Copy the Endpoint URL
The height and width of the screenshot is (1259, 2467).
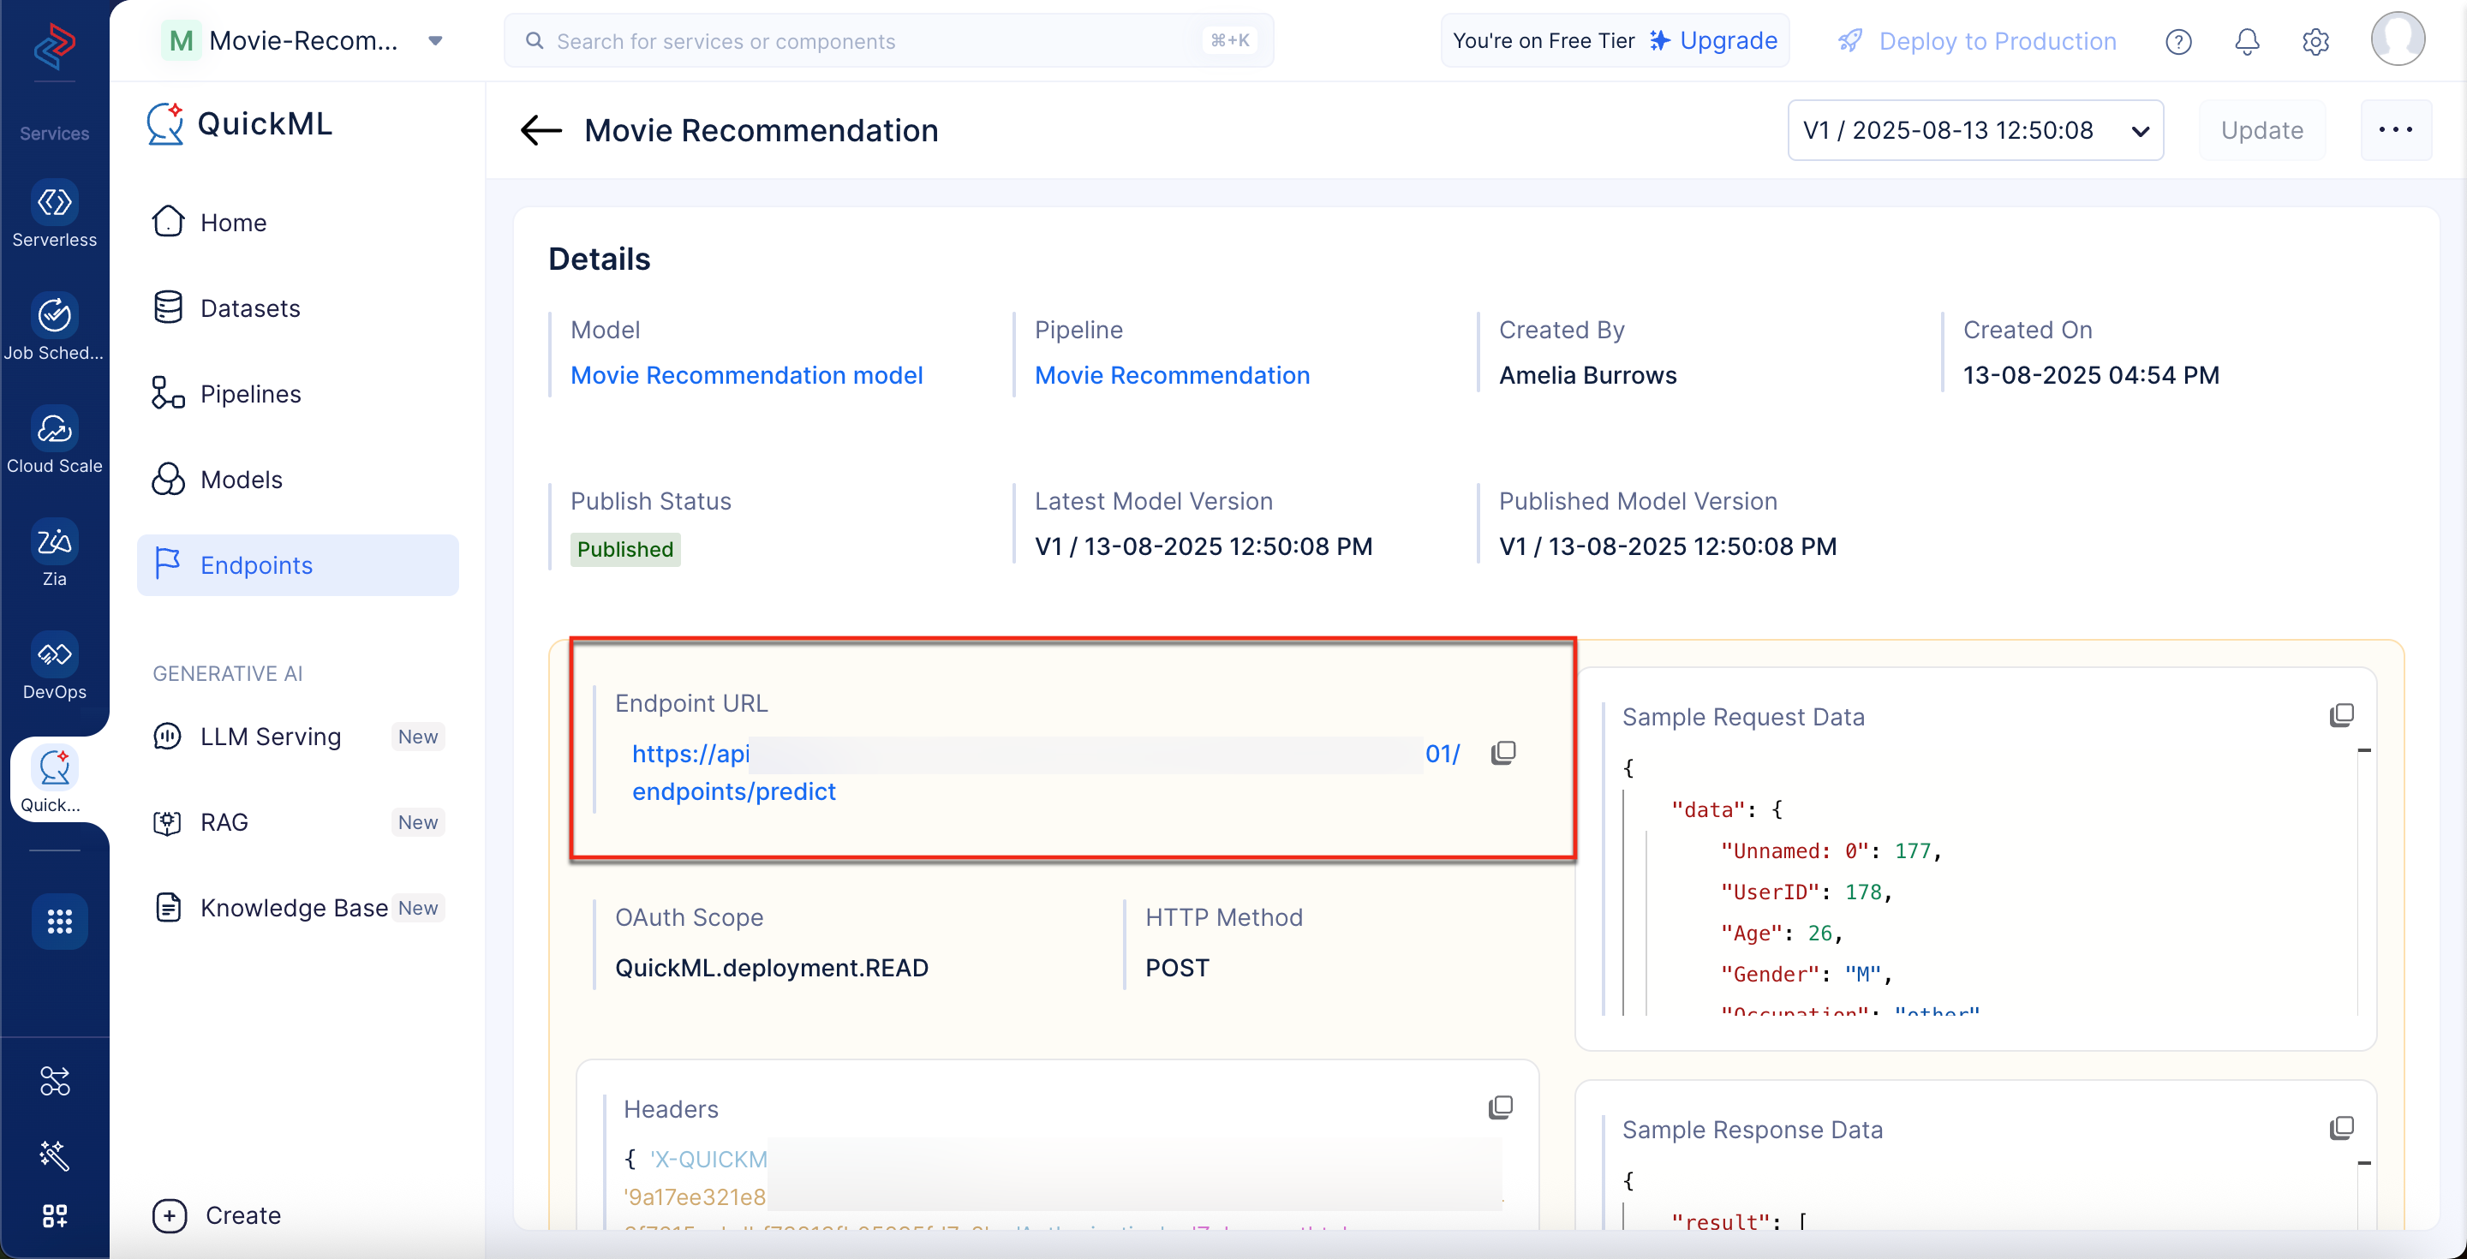[x=1503, y=754]
